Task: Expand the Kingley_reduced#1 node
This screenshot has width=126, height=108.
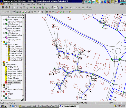Action: pyautogui.click(x=6, y=46)
